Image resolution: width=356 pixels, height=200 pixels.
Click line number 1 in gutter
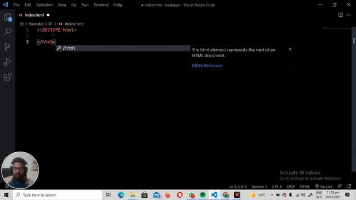tap(27, 30)
